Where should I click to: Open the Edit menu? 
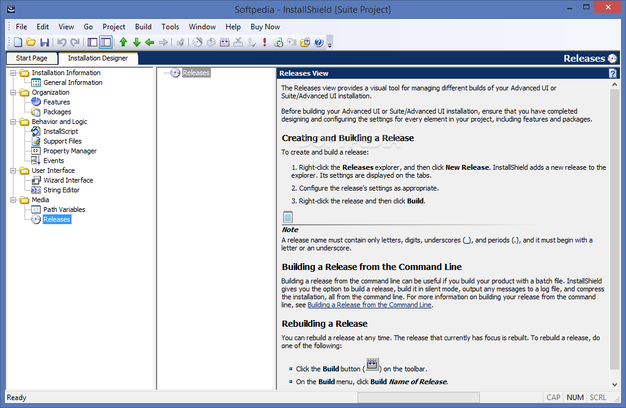pyautogui.click(x=43, y=27)
